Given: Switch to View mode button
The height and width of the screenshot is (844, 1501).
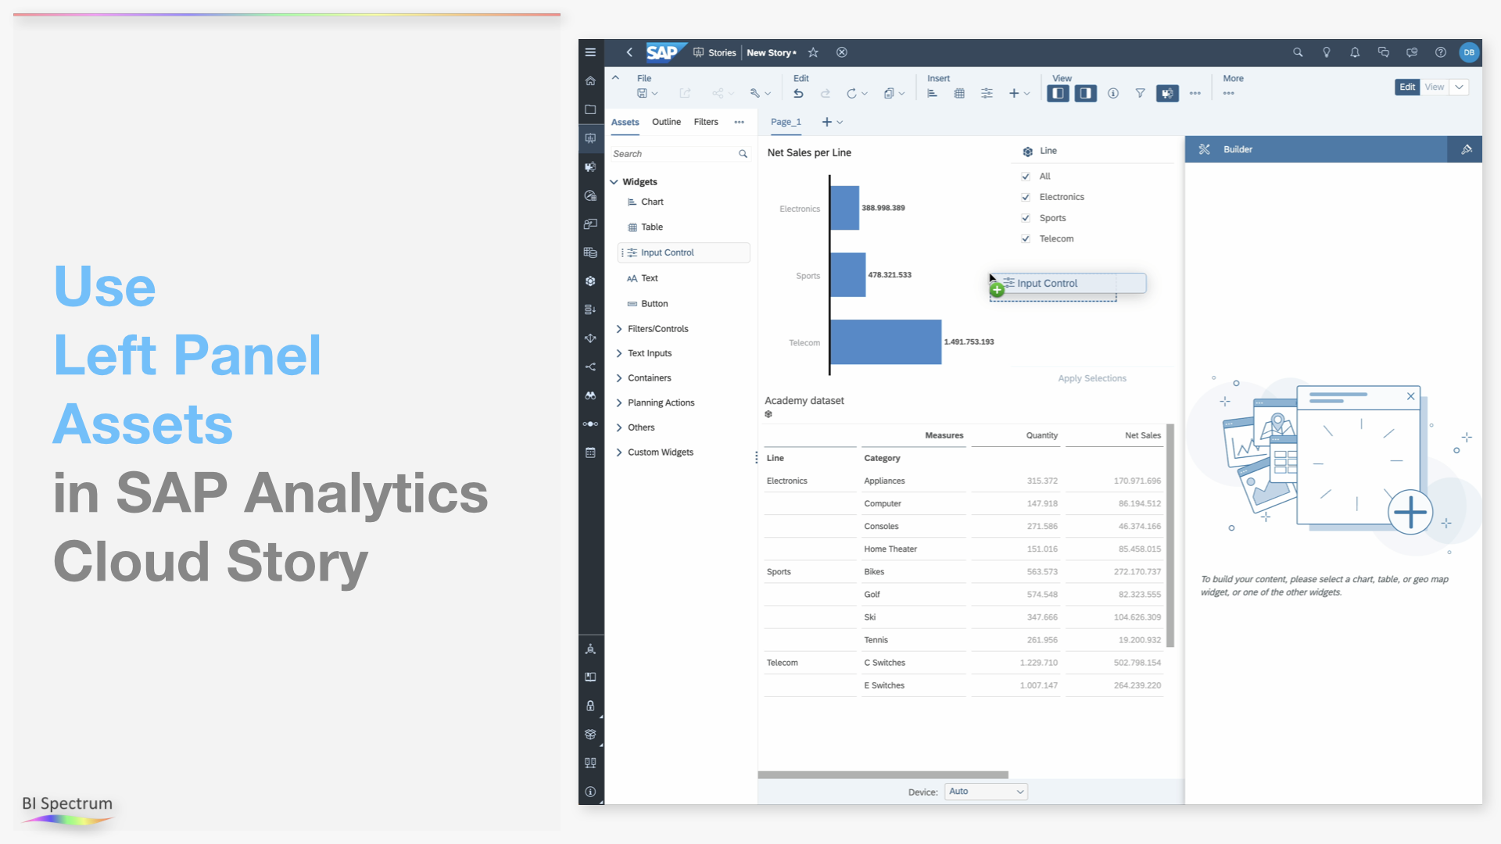Looking at the screenshot, I should click(1435, 87).
